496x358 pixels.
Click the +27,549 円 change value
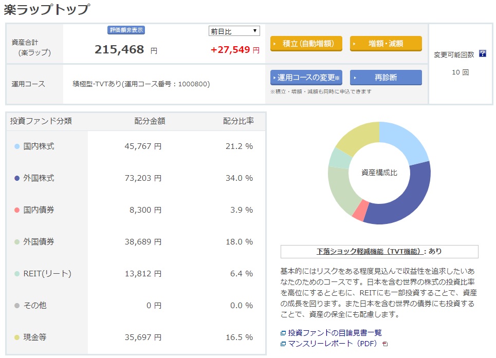(235, 50)
